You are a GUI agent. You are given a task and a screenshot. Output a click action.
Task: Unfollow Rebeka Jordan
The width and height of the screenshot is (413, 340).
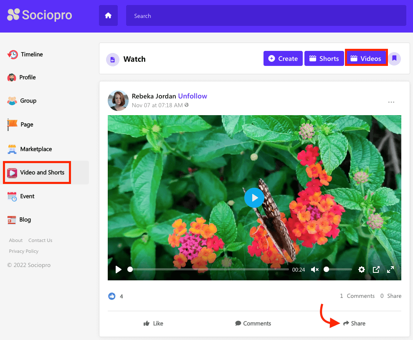point(193,96)
